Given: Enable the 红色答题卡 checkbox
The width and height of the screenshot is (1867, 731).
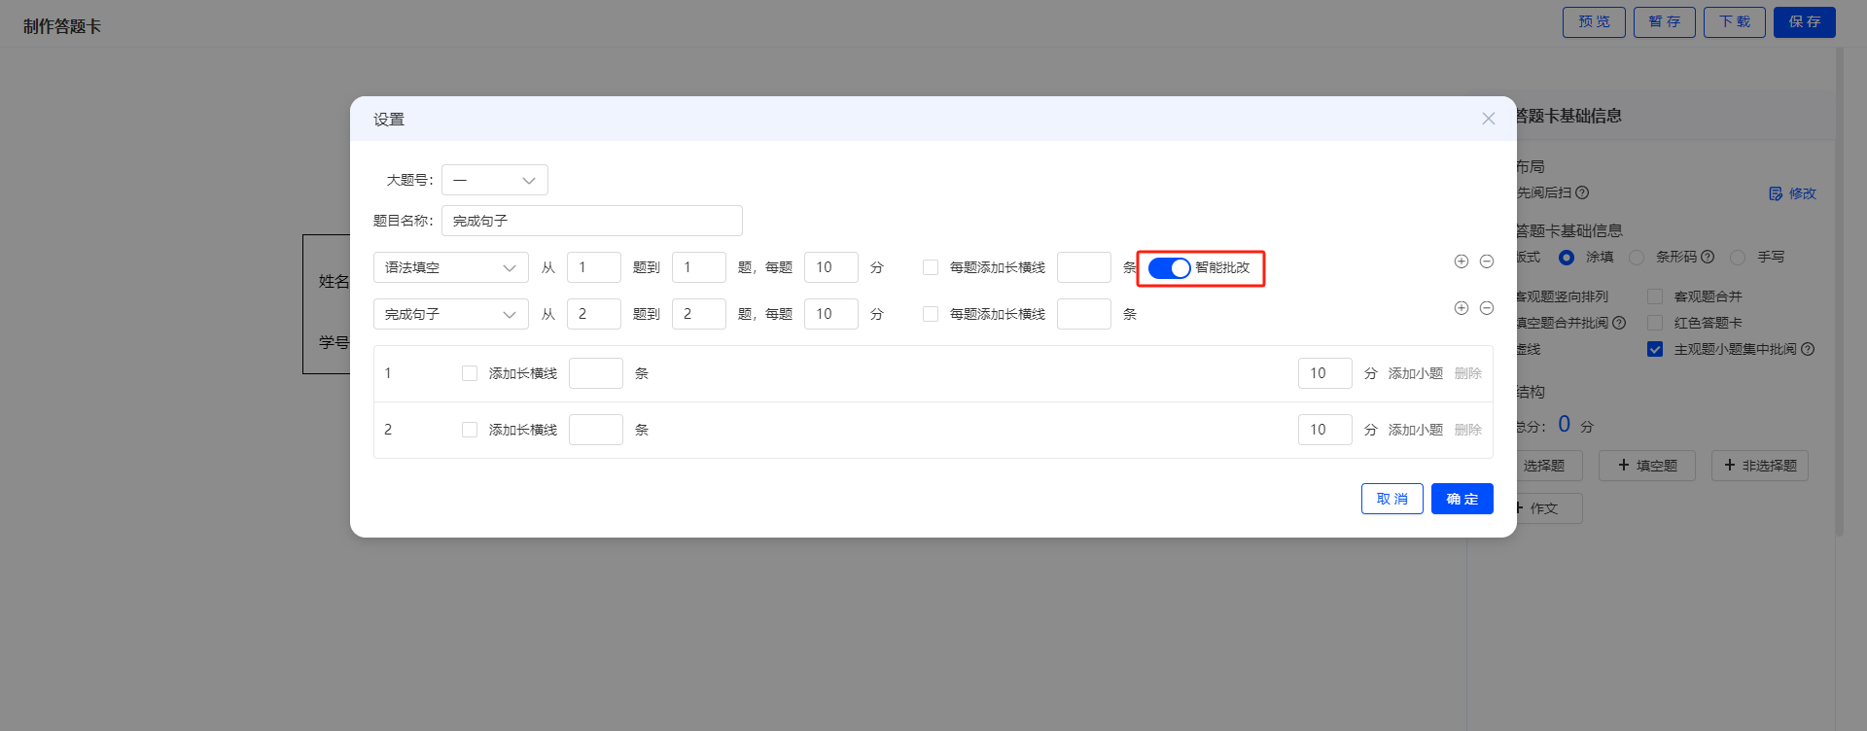Looking at the screenshot, I should tap(1655, 323).
